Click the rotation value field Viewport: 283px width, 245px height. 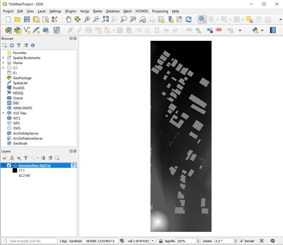[224, 241]
